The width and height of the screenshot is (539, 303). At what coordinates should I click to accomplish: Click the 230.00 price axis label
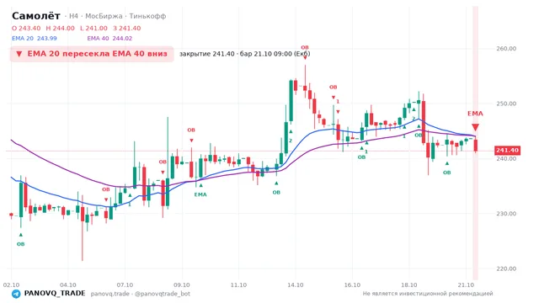click(x=506, y=213)
